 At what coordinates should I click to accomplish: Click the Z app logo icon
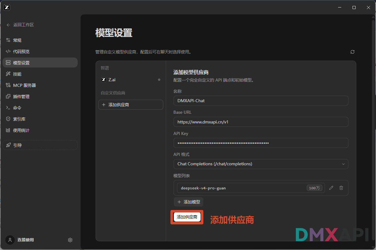point(7,7)
